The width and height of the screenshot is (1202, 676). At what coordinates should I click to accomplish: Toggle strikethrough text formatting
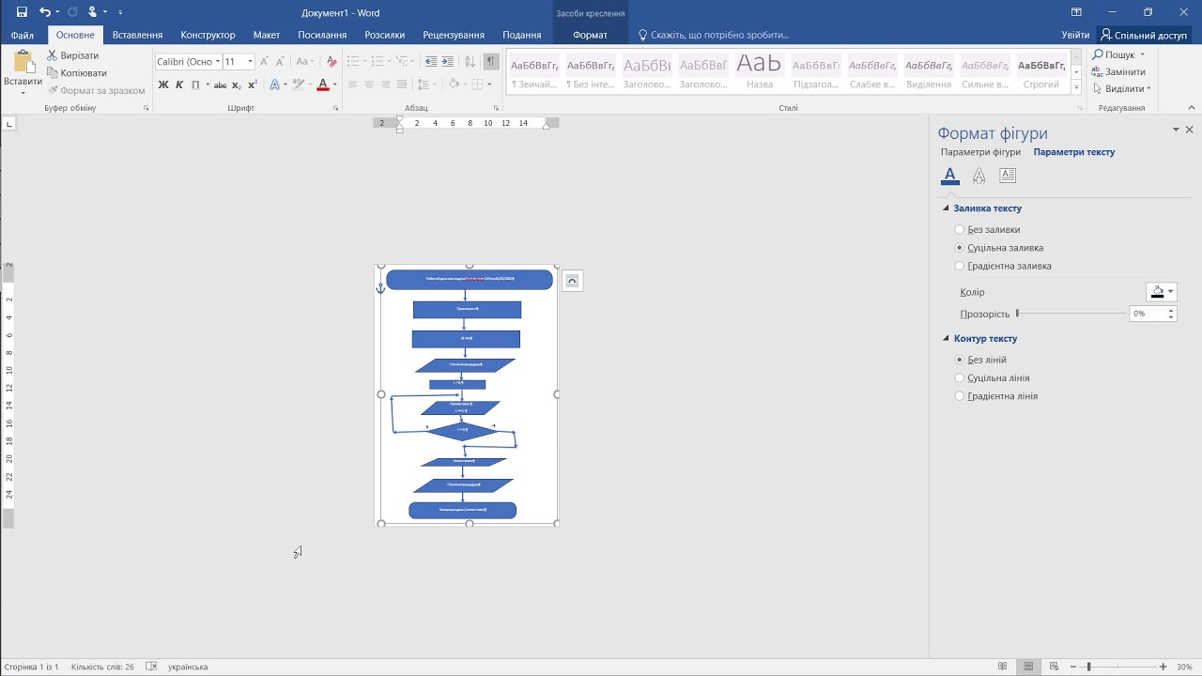[221, 84]
